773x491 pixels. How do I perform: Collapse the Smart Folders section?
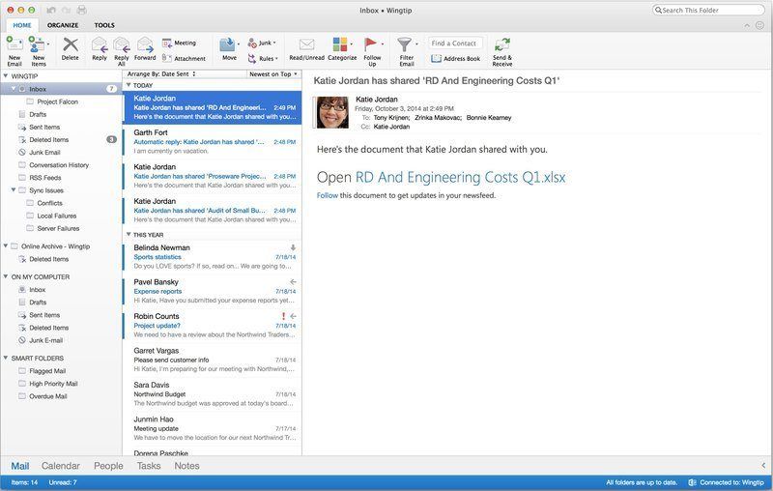tap(6, 358)
